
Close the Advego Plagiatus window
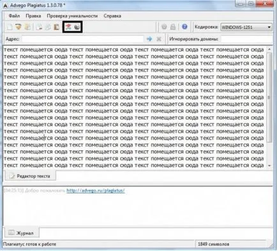pos(265,3)
